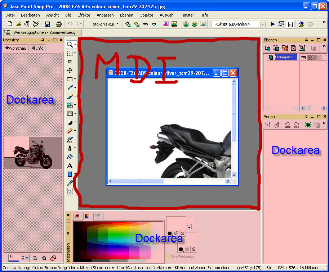The image size is (329, 272).
Task: Click Werkzeugoptionen - Zoomwerkzeug palette bar
Action: click(42, 32)
